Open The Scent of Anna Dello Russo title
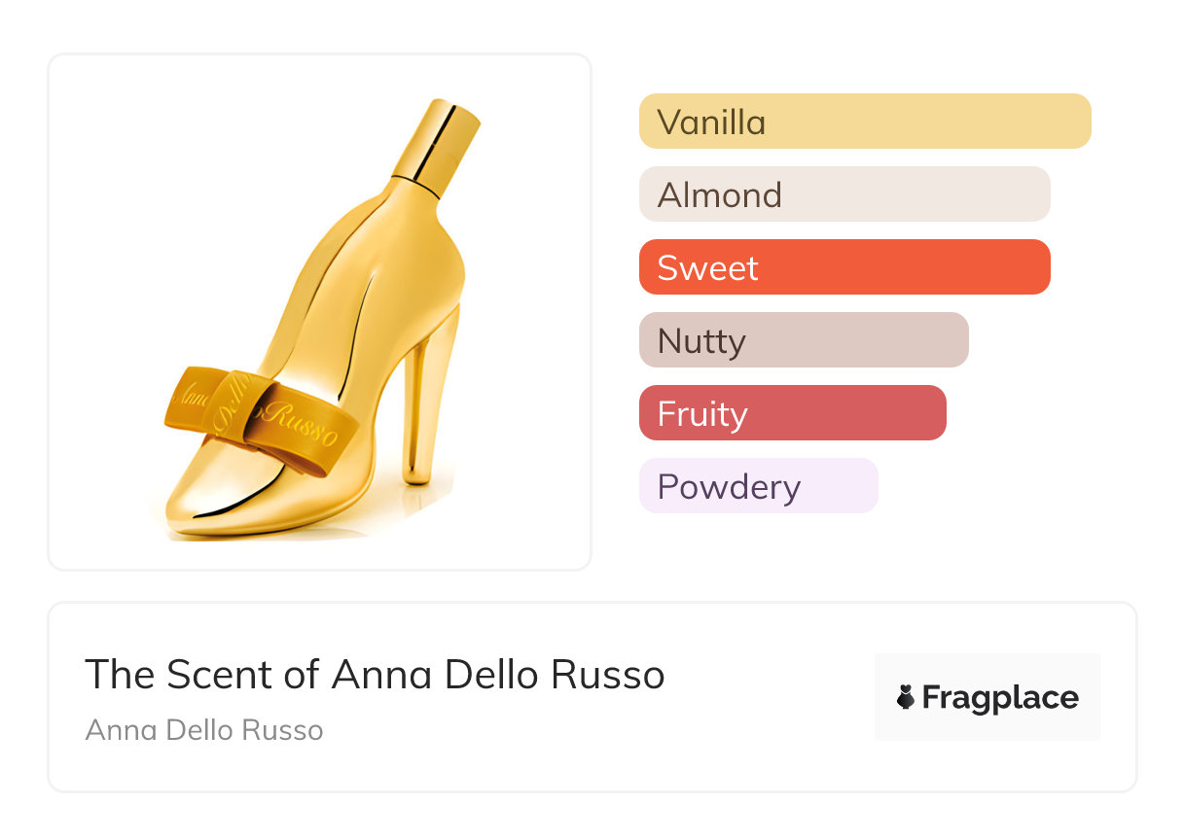Image resolution: width=1185 pixels, height=840 pixels. pos(375,674)
